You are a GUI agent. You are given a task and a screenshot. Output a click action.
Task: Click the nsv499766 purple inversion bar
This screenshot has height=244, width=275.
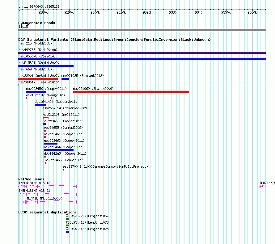pyautogui.click(x=142, y=53)
